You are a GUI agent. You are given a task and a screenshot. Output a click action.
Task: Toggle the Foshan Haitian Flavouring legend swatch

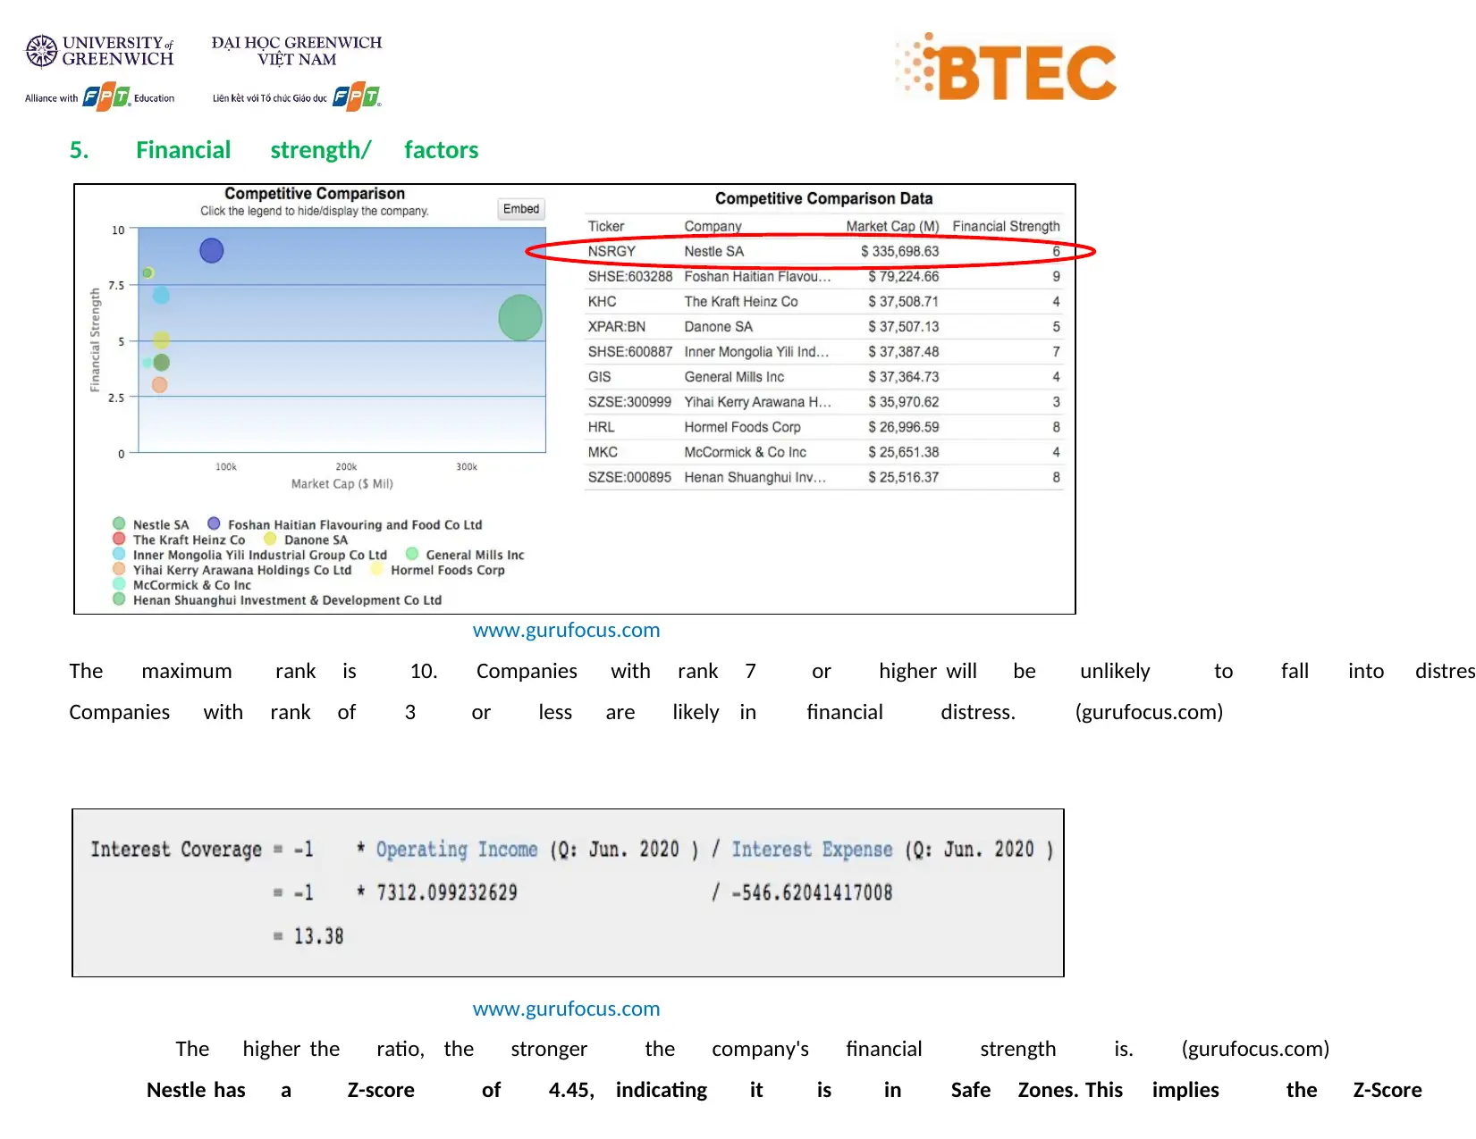click(x=214, y=523)
